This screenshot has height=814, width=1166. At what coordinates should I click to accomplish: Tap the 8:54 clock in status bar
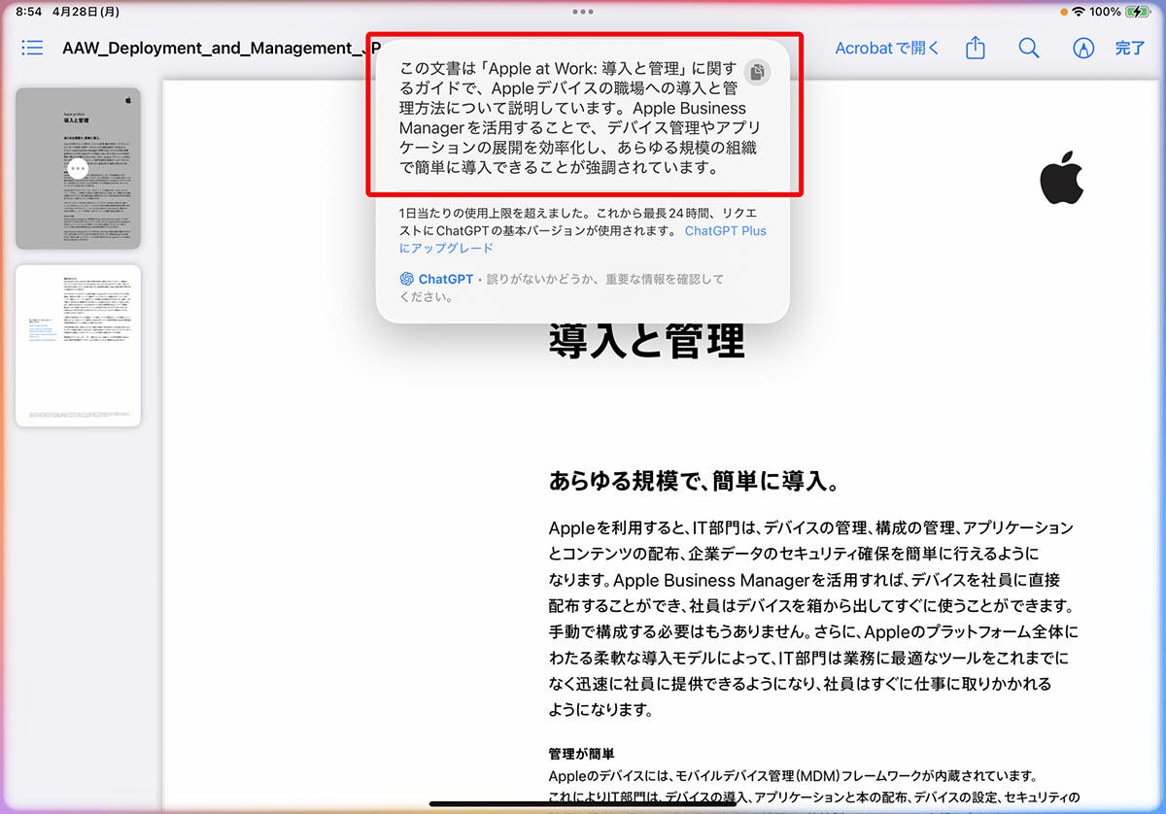coord(30,12)
